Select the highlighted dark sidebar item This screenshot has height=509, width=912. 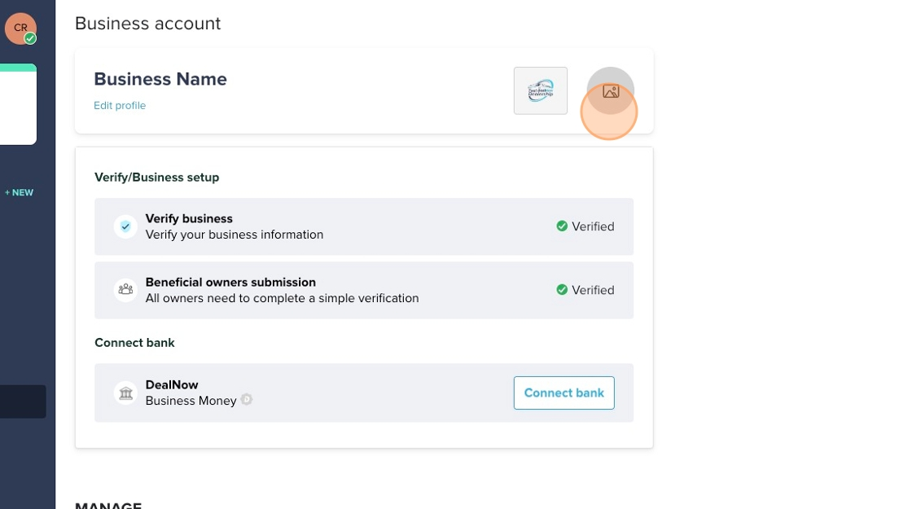click(x=23, y=401)
